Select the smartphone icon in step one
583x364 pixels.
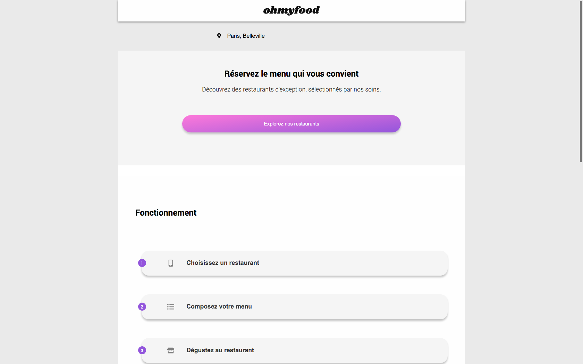(x=170, y=263)
